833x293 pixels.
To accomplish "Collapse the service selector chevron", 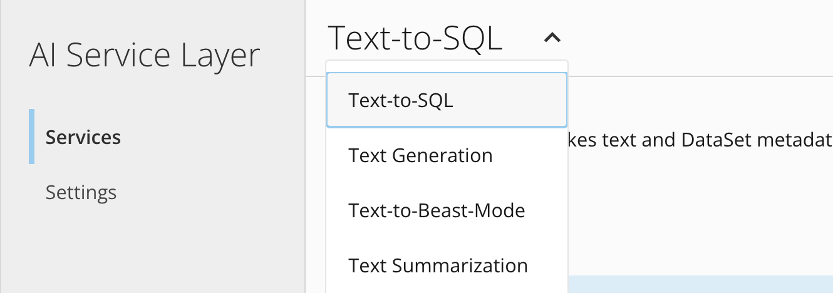I will [x=552, y=39].
